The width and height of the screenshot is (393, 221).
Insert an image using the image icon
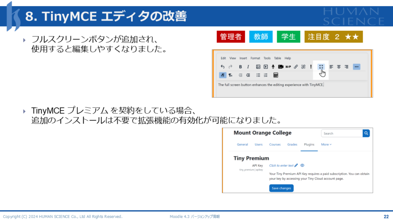tap(258, 67)
